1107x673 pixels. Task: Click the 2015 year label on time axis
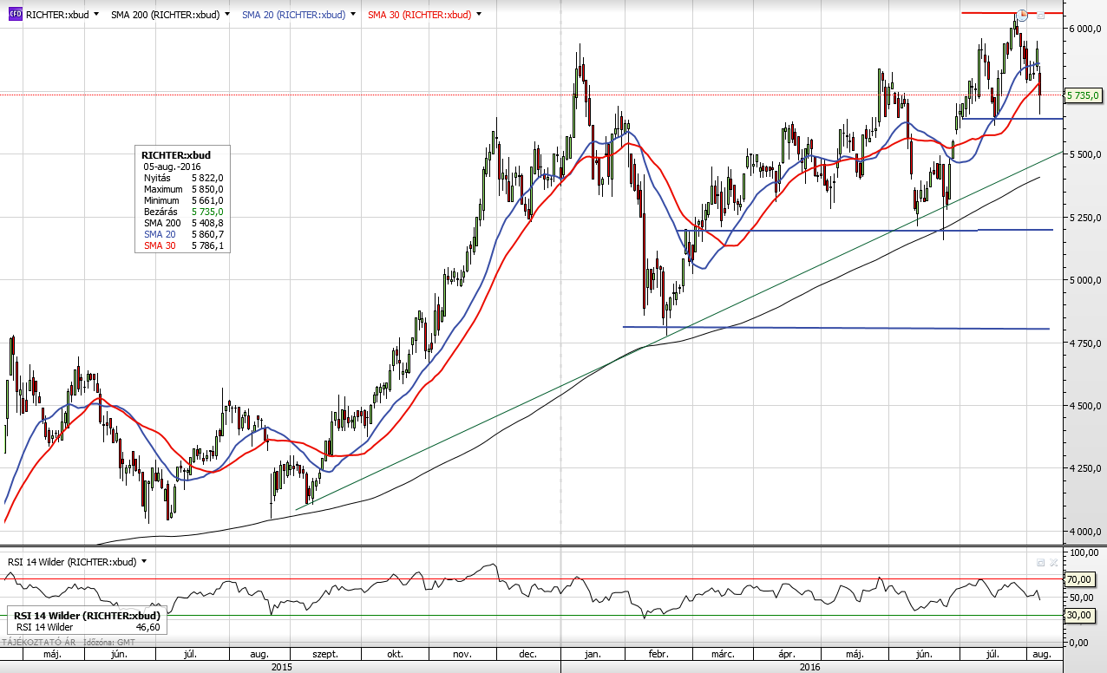281,666
